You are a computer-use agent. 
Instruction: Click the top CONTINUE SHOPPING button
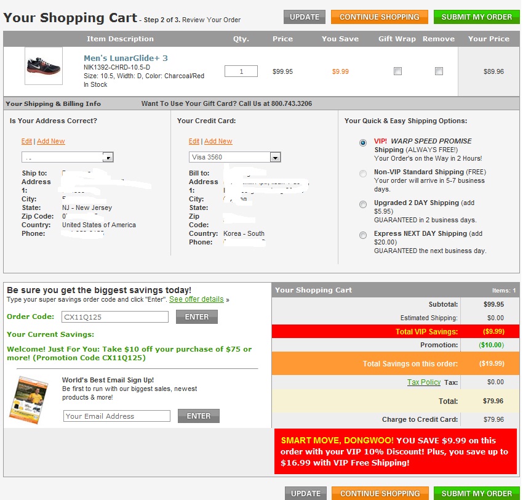point(379,17)
